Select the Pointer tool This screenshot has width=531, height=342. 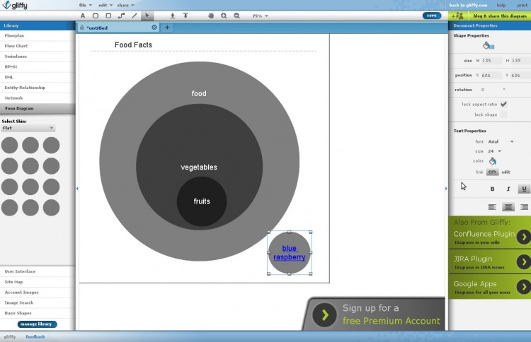[147, 16]
